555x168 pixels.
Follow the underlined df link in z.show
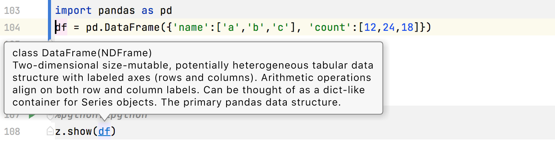point(104,132)
